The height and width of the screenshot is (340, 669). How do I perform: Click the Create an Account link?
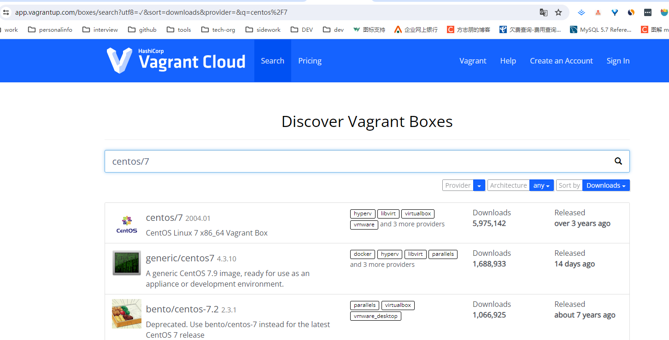tap(561, 61)
